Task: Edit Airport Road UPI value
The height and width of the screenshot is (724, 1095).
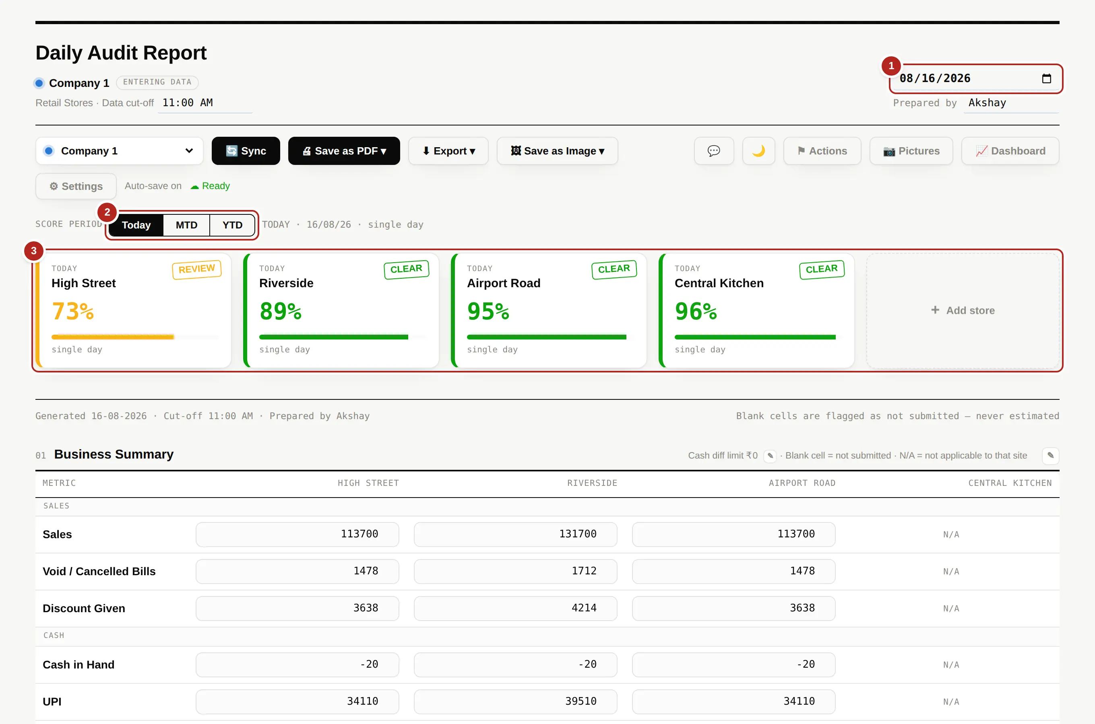Action: 733,701
